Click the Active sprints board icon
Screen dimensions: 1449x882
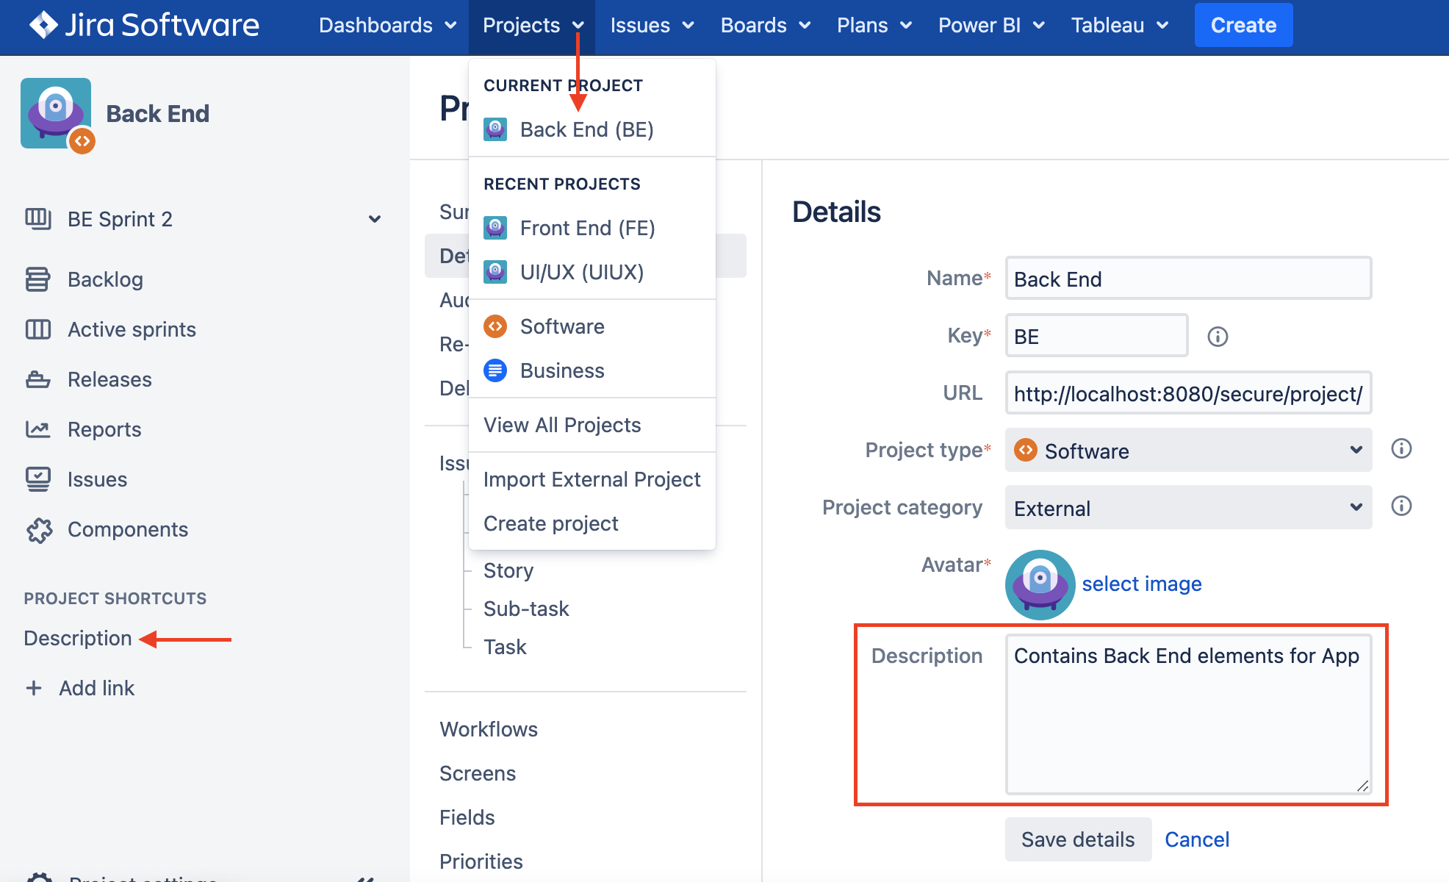coord(37,329)
